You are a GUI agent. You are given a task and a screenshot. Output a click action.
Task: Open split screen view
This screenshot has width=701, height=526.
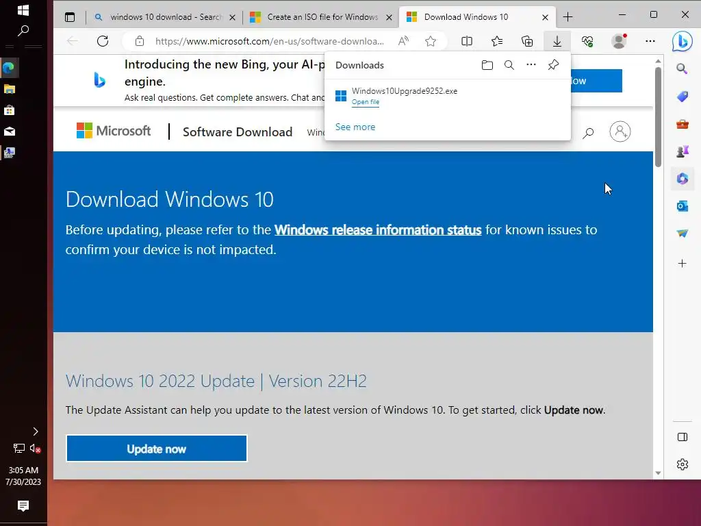click(467, 41)
